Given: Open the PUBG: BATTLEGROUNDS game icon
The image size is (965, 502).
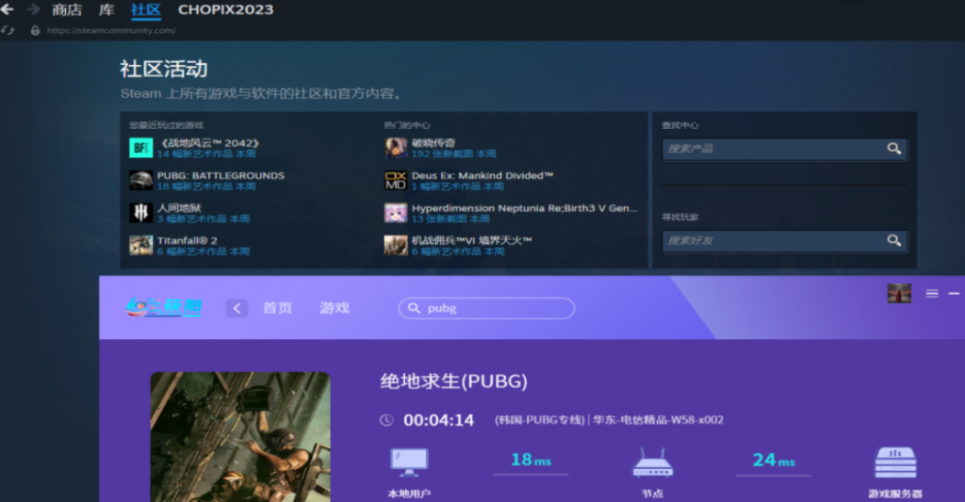Looking at the screenshot, I should click(141, 180).
